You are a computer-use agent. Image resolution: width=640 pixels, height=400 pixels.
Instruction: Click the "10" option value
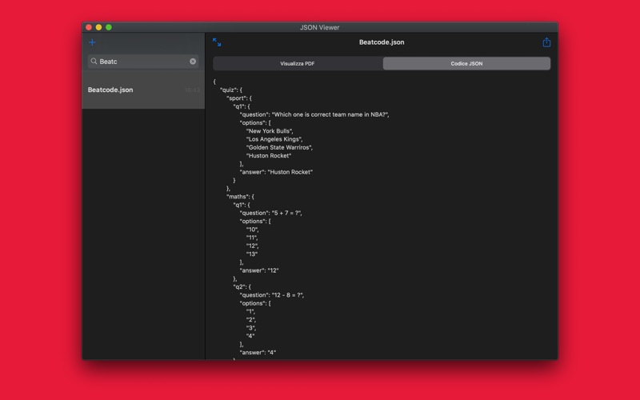point(252,230)
